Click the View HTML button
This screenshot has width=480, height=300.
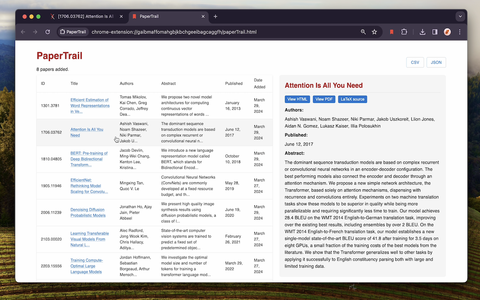[x=297, y=99]
